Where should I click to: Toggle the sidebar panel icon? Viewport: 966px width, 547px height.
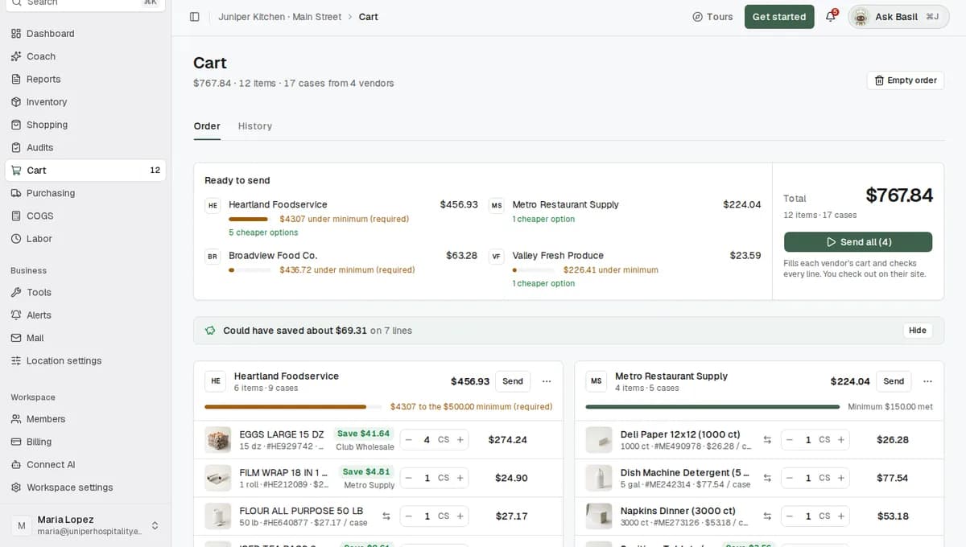click(195, 17)
